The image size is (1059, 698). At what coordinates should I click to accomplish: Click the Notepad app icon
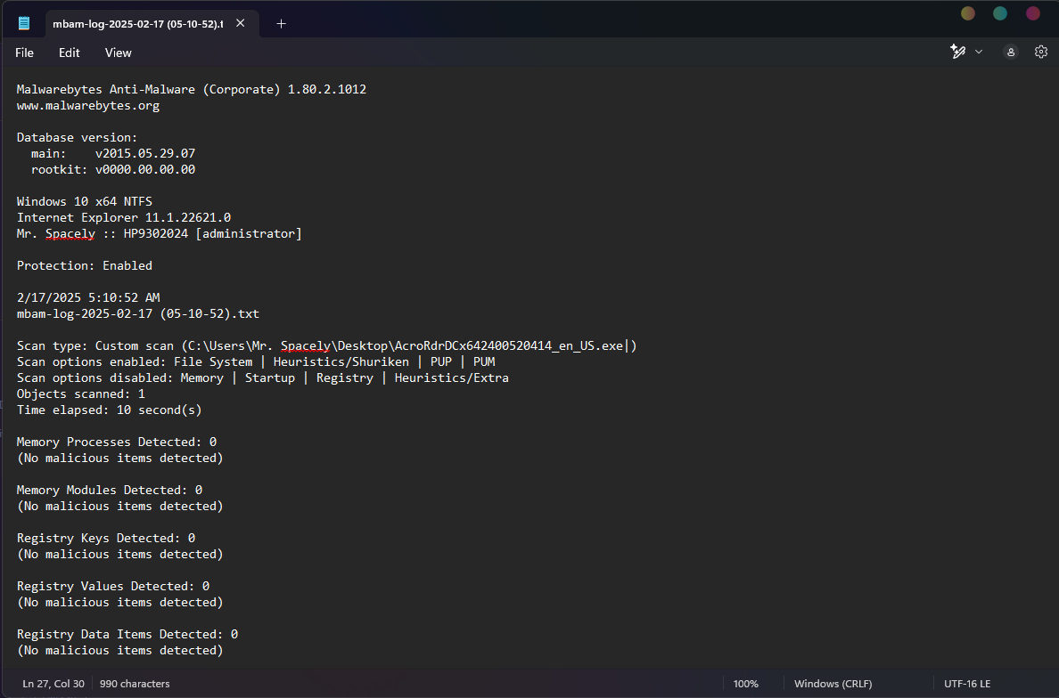tap(24, 24)
